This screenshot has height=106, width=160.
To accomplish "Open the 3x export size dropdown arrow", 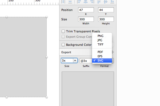I will [x=75, y=60].
